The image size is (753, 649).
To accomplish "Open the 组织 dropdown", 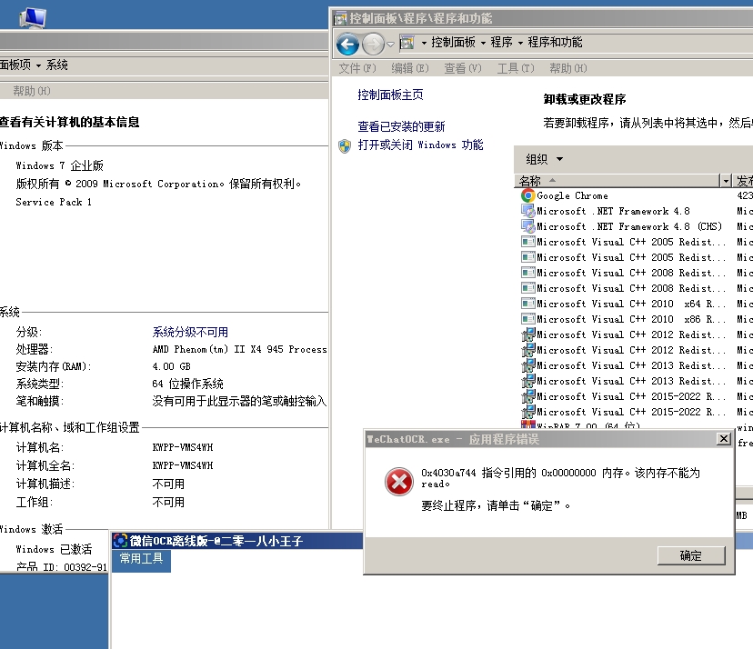I will point(544,159).
